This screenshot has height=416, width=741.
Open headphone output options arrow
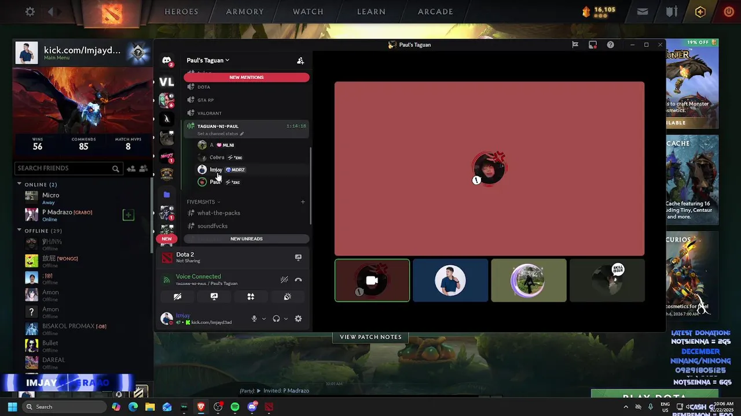[286, 318]
